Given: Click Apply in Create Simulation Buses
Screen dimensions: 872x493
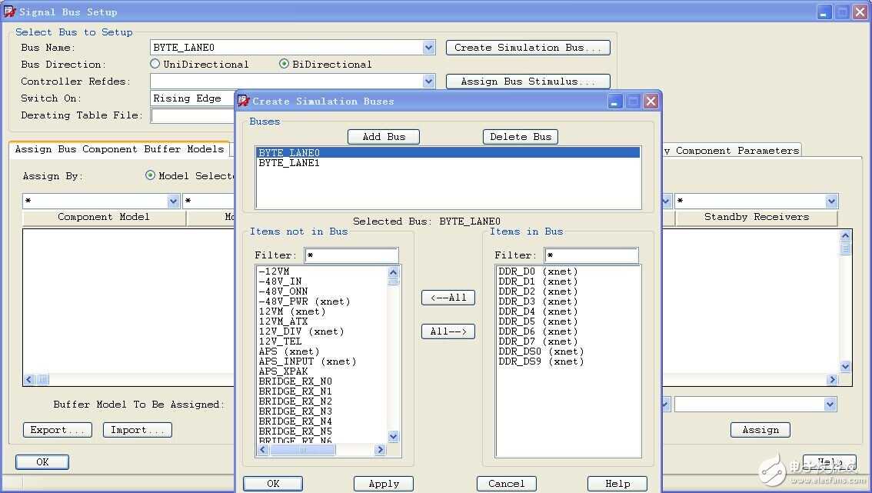Looking at the screenshot, I should point(383,484).
